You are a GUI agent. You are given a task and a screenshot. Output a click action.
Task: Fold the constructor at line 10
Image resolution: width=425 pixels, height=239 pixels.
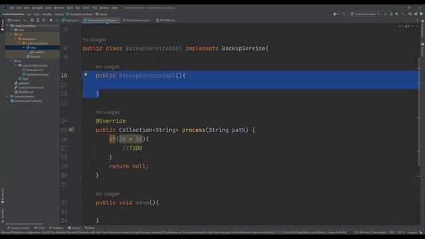coord(80,76)
